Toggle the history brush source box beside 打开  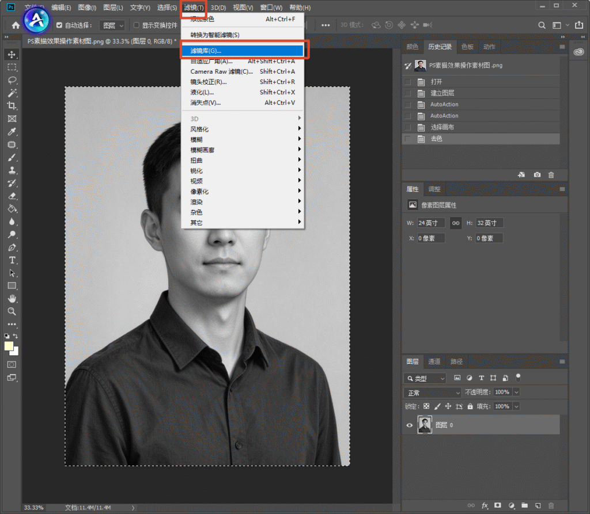point(407,82)
